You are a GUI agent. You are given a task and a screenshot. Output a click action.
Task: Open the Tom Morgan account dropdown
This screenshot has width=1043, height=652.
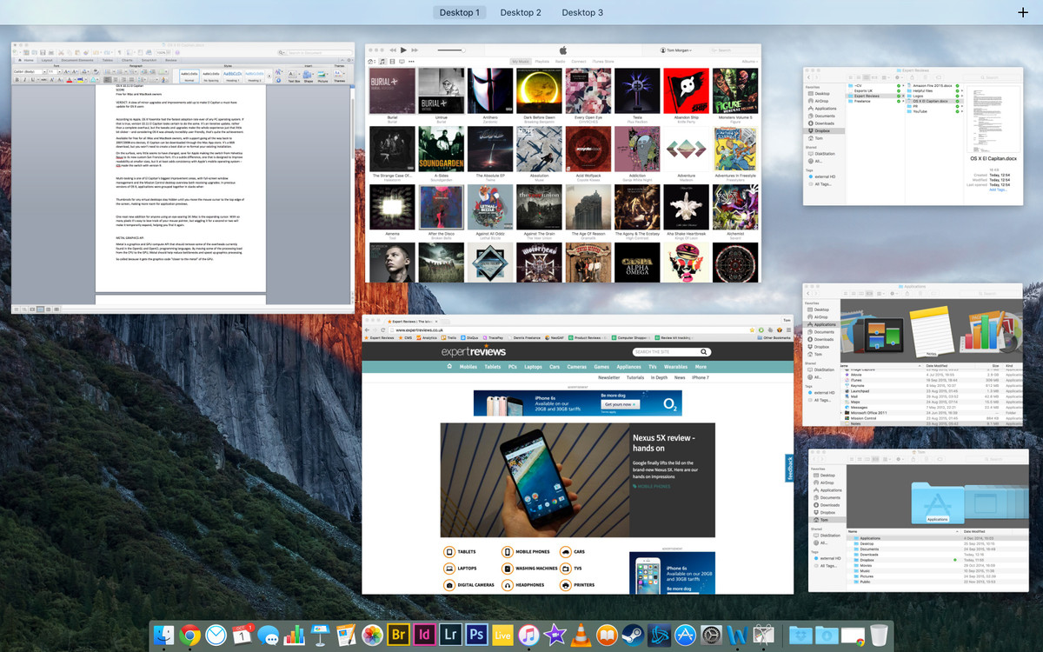(683, 50)
